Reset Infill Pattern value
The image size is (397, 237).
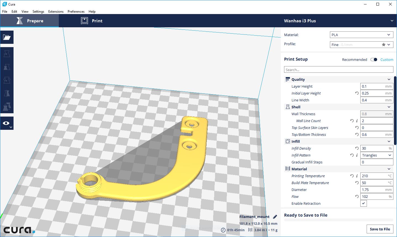pos(352,155)
